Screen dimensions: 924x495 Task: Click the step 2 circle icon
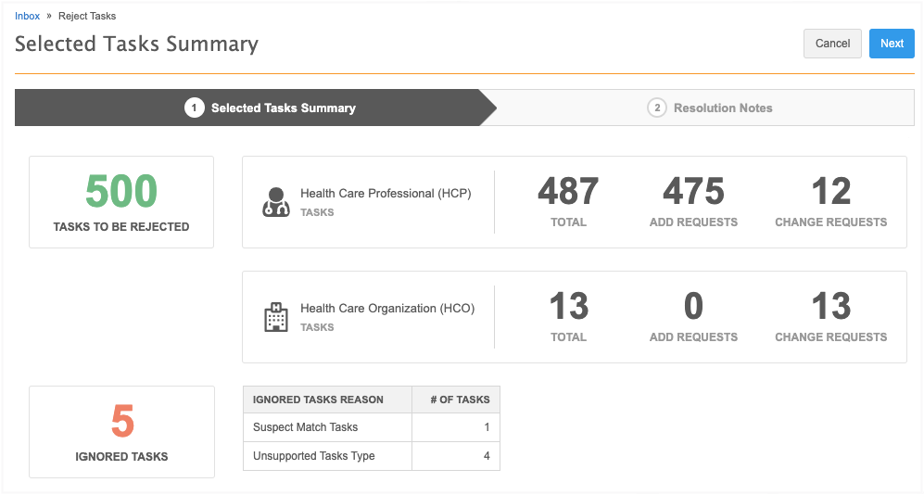point(656,108)
